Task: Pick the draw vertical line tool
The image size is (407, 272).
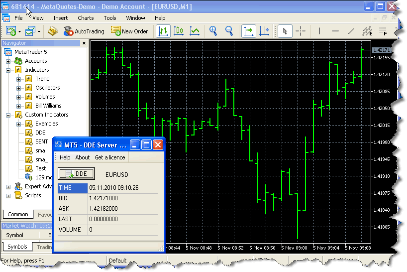Action: coord(319,31)
